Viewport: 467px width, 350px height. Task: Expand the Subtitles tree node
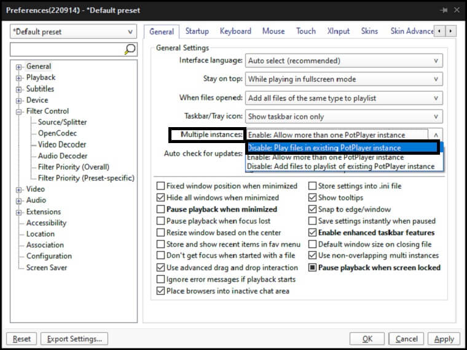(x=18, y=89)
